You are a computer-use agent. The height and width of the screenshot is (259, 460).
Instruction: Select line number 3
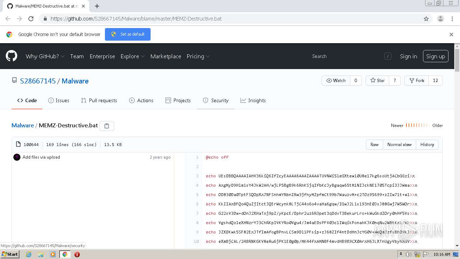click(197, 176)
